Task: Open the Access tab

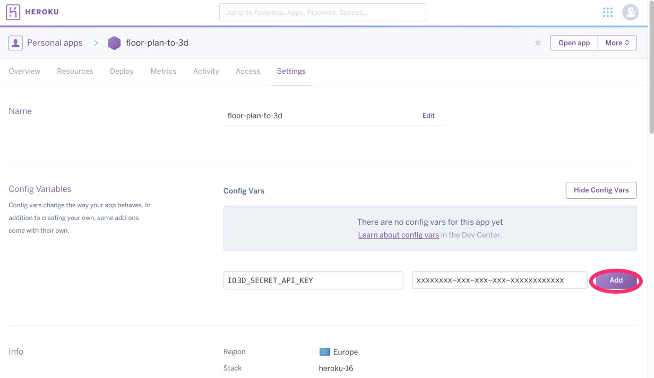Action: 248,71
